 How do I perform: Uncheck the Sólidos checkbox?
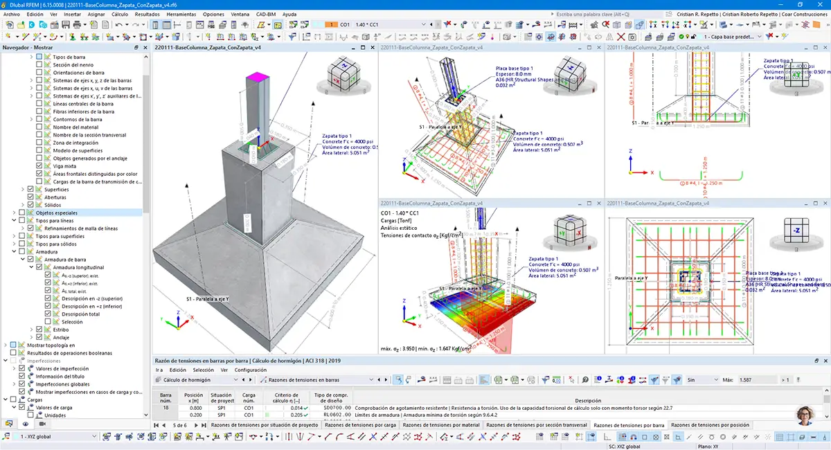coord(30,205)
